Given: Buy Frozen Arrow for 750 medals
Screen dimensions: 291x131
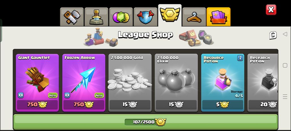Looking at the screenshot, I should pyautogui.click(x=84, y=105).
